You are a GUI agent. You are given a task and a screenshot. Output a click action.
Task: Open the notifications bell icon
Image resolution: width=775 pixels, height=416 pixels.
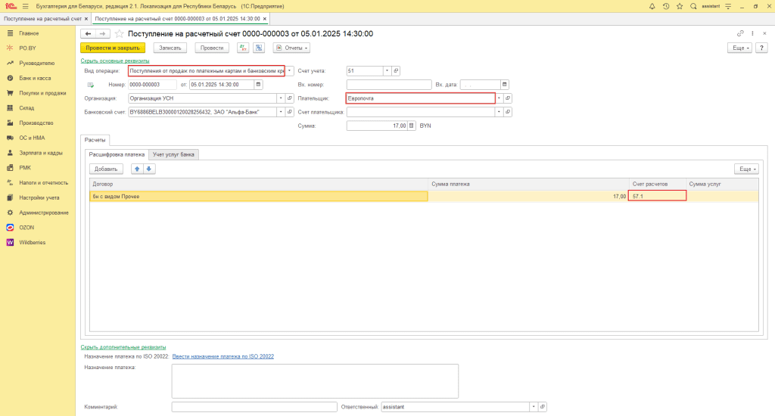[652, 5]
